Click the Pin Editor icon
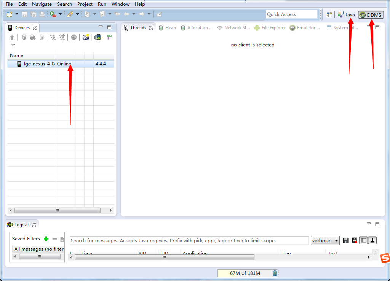Image resolution: width=390 pixels, height=281 pixels. [160, 14]
